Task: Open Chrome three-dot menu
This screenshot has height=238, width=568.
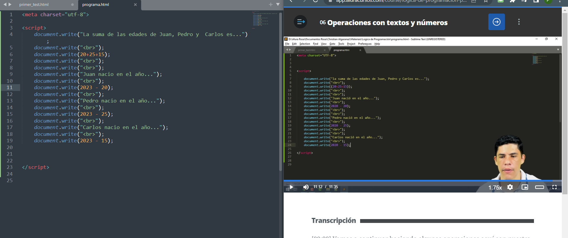Action: pos(560,1)
